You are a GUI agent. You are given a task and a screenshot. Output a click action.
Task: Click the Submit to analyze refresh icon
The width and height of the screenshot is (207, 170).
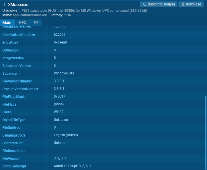click(144, 4)
